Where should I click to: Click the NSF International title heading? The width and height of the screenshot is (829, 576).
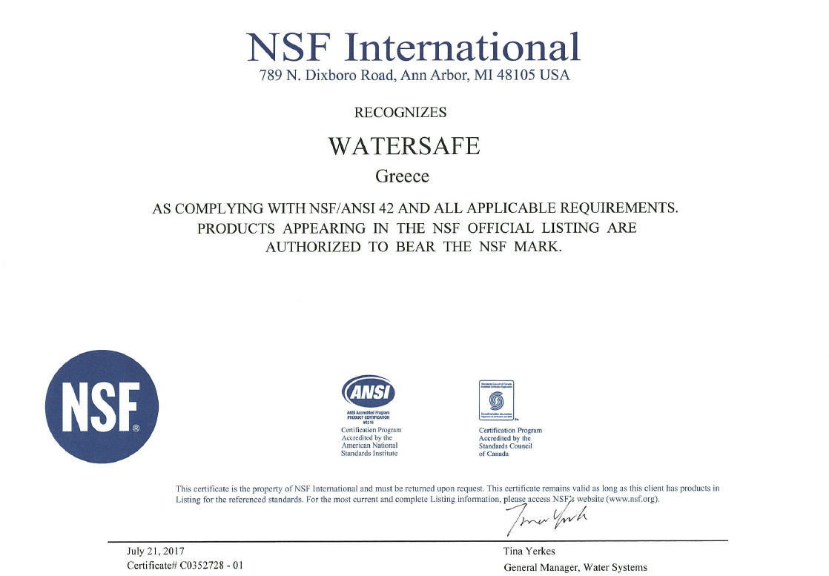click(x=414, y=47)
